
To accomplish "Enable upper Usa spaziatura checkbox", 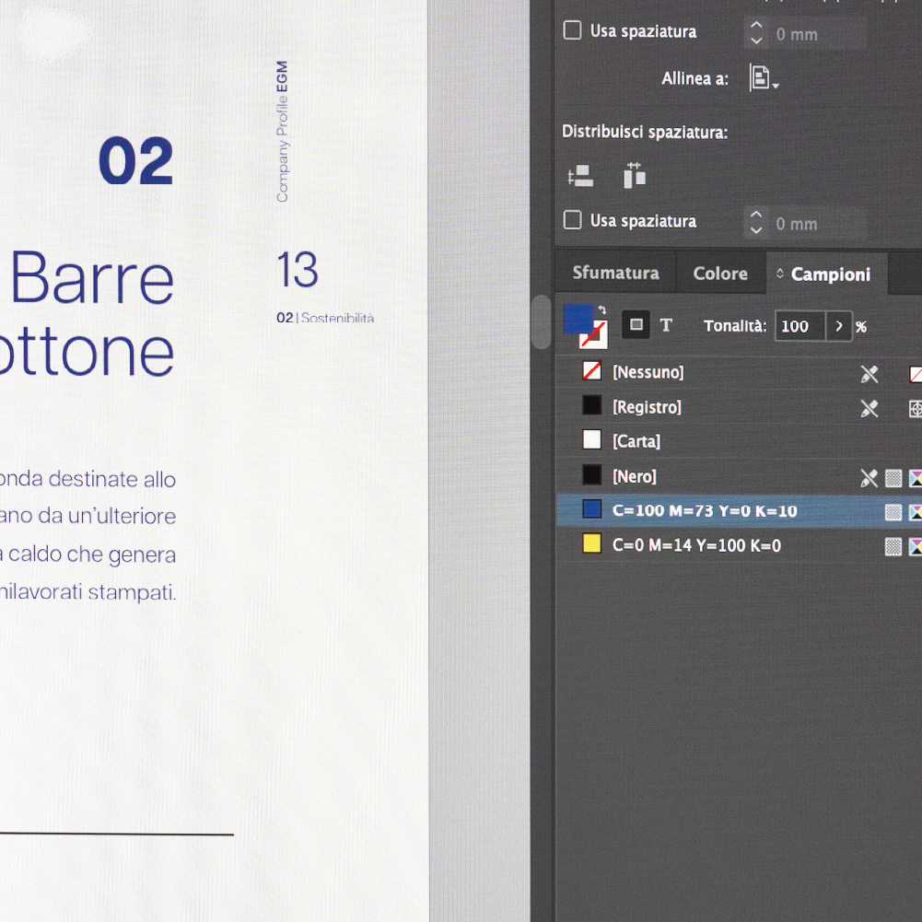I will (572, 30).
